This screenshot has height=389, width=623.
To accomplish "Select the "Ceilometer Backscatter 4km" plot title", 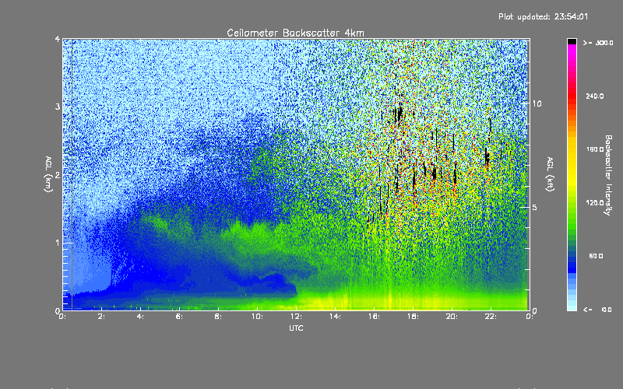I will (x=295, y=33).
